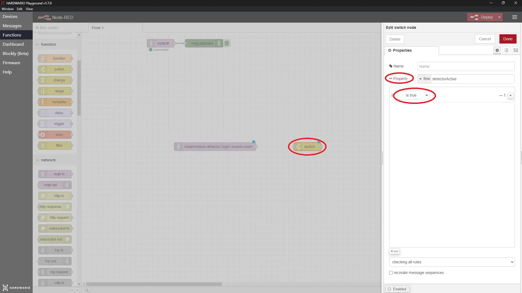
Task: Open the Properties tab
Action: tap(412, 50)
